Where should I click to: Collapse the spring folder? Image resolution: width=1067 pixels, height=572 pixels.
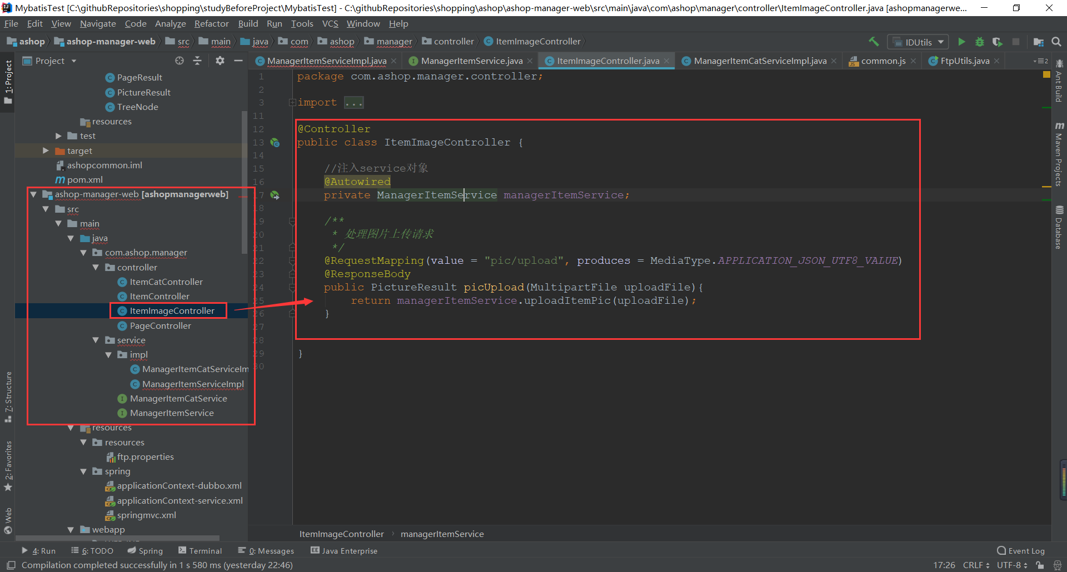tap(83, 471)
